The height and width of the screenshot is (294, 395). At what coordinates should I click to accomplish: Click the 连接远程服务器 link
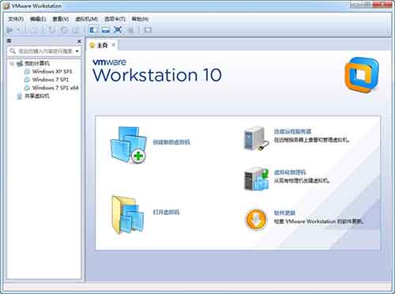point(292,131)
